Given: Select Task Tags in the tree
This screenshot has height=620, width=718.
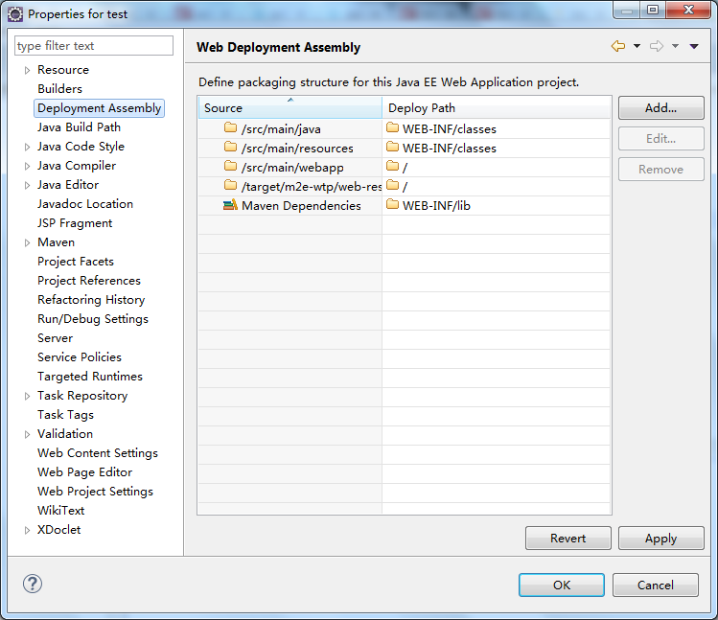Looking at the screenshot, I should [65, 415].
